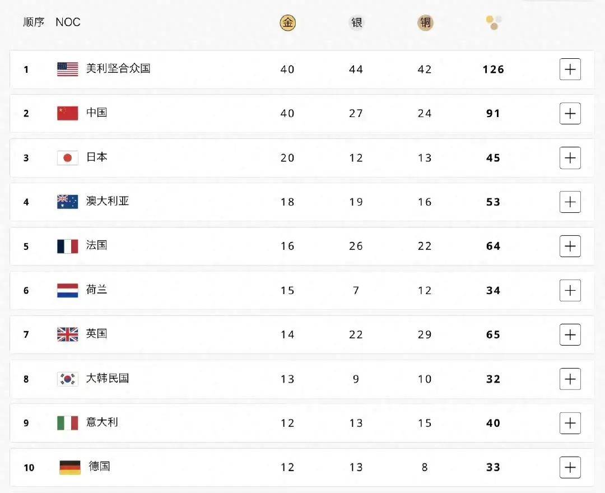Expand the 法国 medal details
The width and height of the screenshot is (605, 493).
(x=570, y=246)
